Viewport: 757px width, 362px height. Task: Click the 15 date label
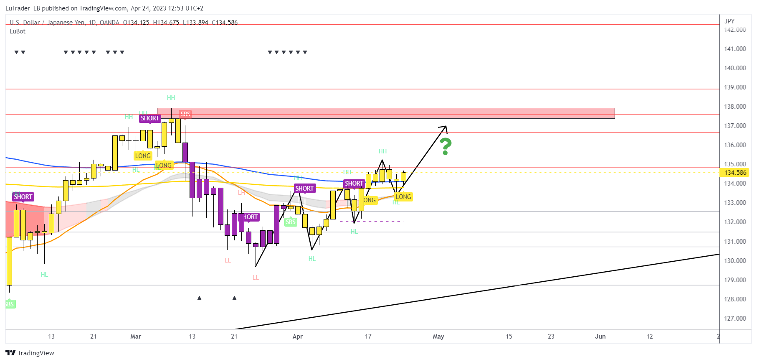[x=509, y=337]
